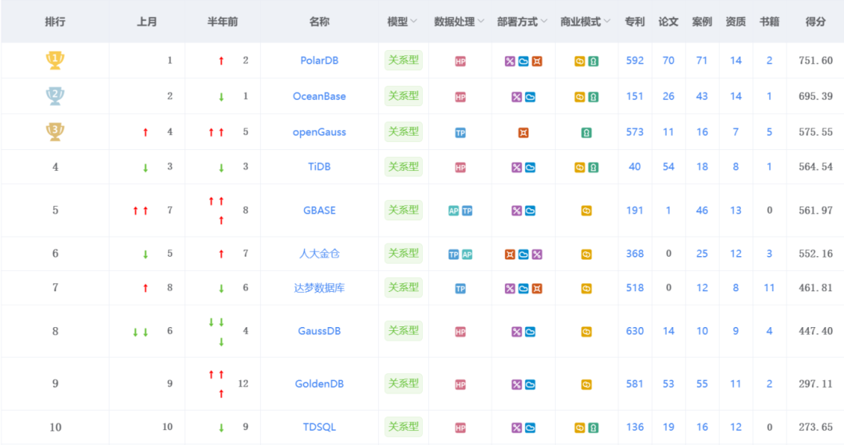Image resolution: width=844 pixels, height=445 pixels.
Task: Click the bronze trophy icon for rank 3
Action: click(55, 132)
